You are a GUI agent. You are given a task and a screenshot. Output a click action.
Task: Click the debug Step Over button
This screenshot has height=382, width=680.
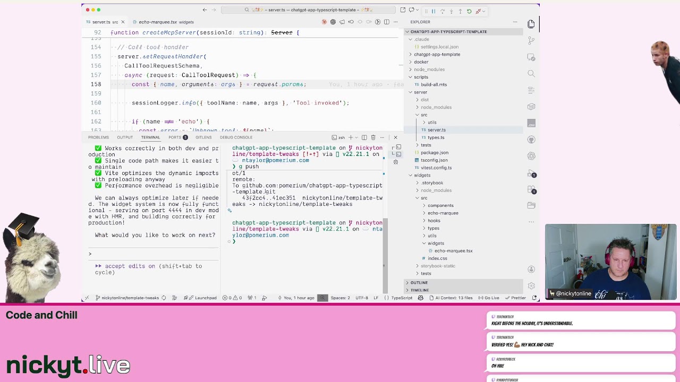pyautogui.click(x=443, y=11)
